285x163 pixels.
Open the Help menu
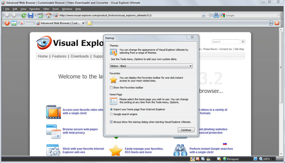tap(78, 9)
